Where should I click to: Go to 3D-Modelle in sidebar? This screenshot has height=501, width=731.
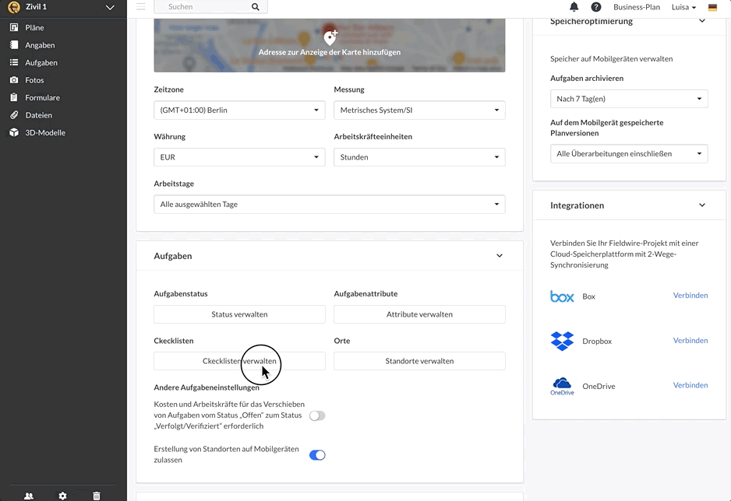coord(45,132)
